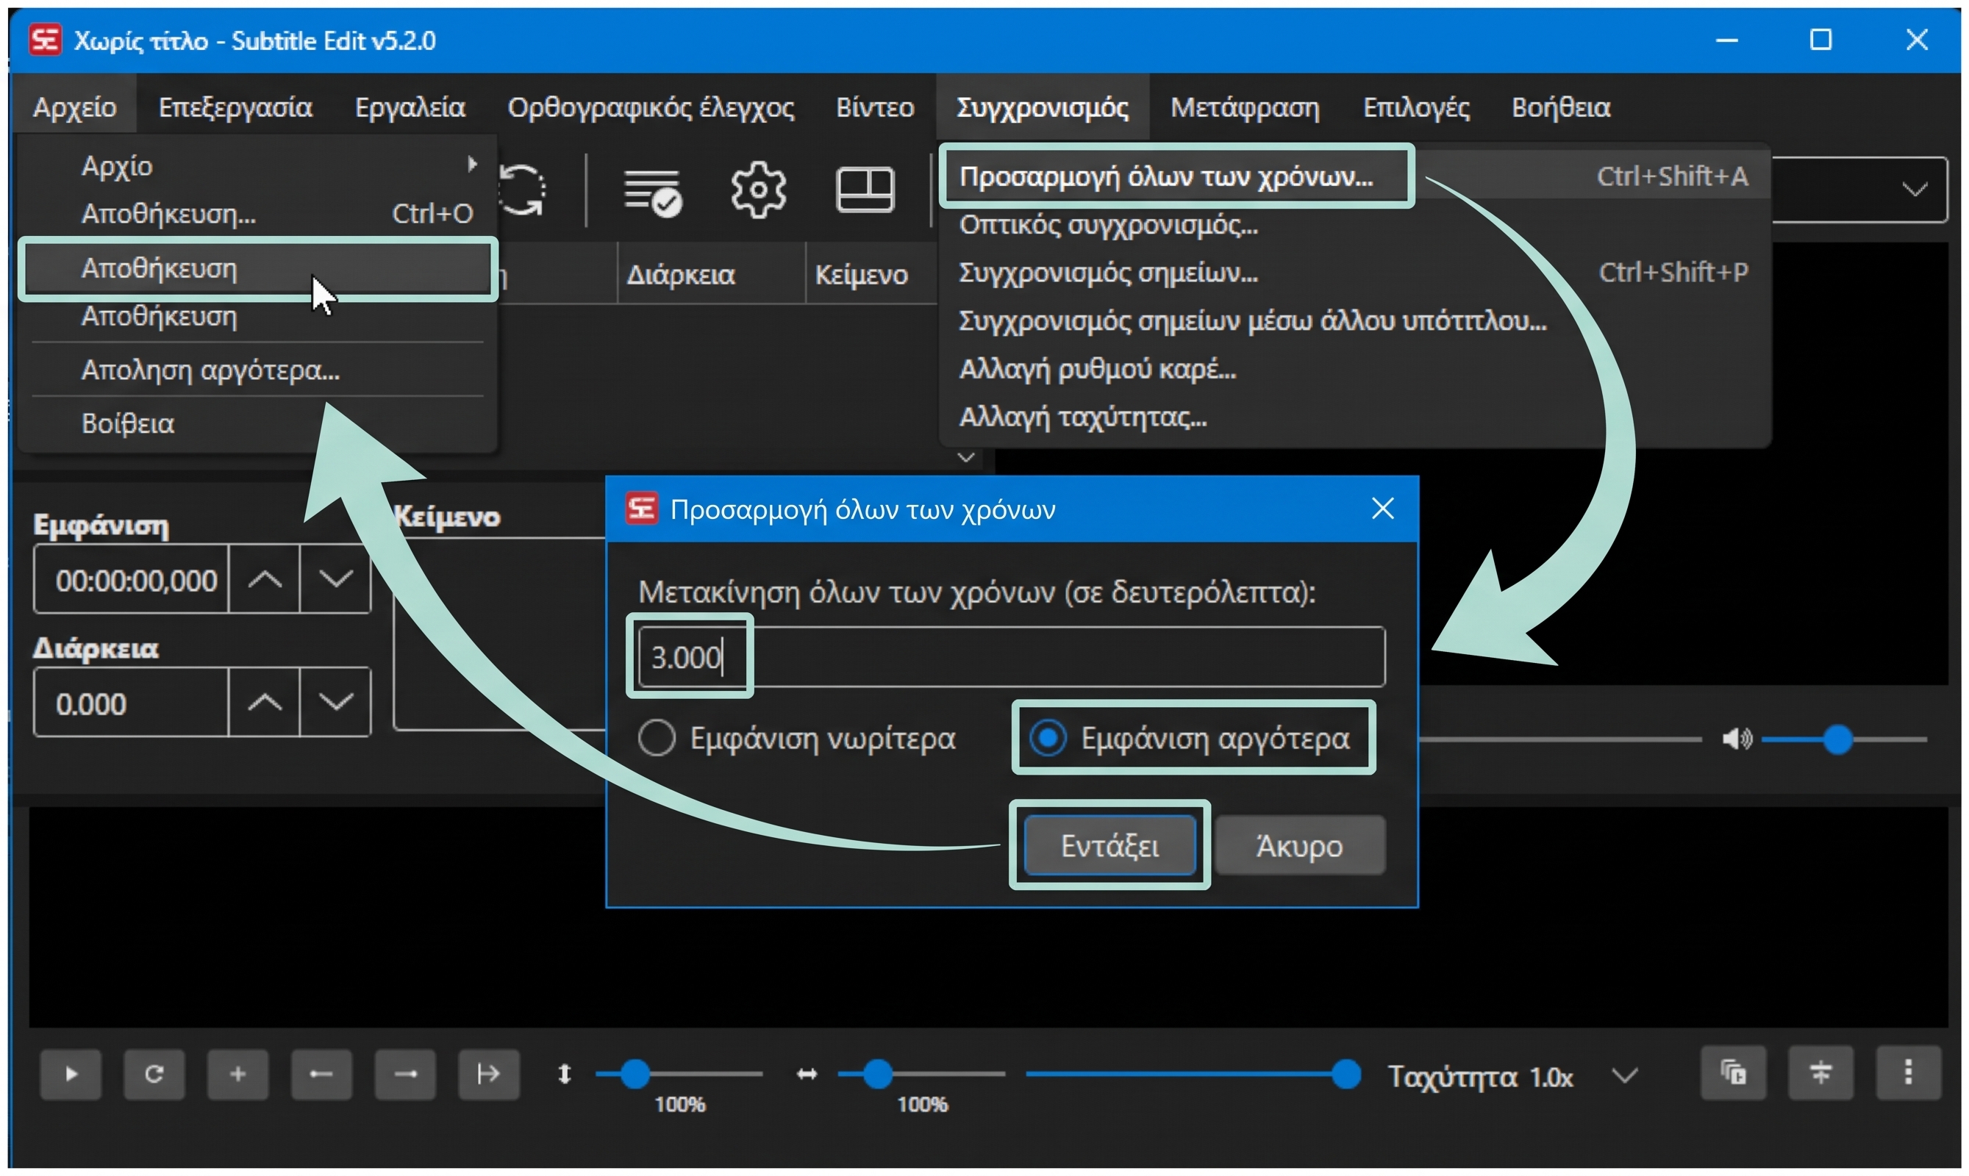Open settings gear icon in toolbar
1969x1176 pixels.
click(758, 190)
